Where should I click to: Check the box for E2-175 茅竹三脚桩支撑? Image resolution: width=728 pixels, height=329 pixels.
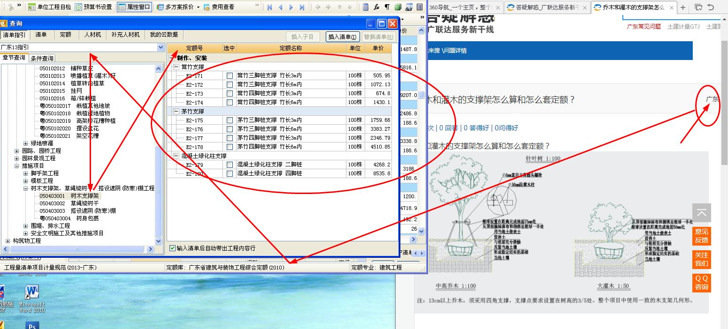point(230,120)
